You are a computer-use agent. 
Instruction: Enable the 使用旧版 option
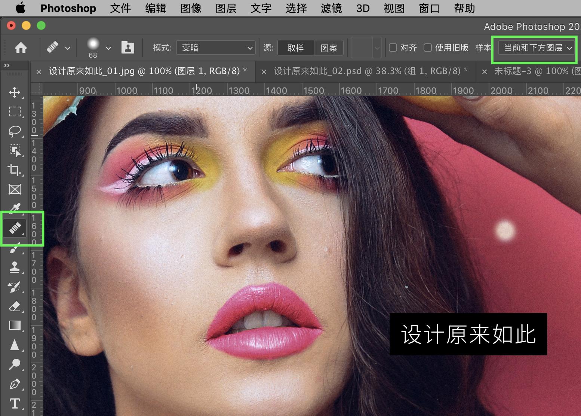coord(428,48)
